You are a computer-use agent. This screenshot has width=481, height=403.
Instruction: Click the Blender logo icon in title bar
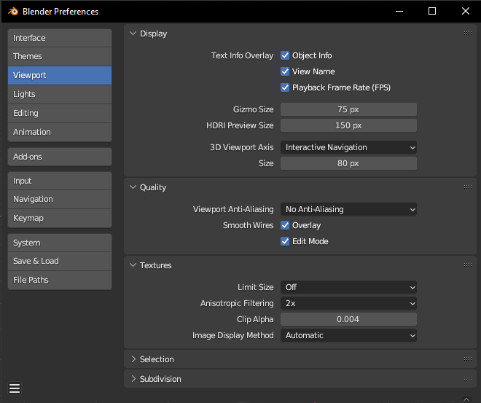[13, 12]
